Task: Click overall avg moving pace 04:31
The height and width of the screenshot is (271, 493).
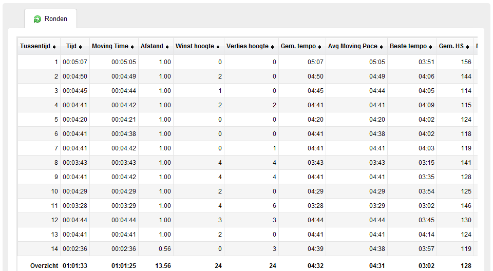Action: 377,266
